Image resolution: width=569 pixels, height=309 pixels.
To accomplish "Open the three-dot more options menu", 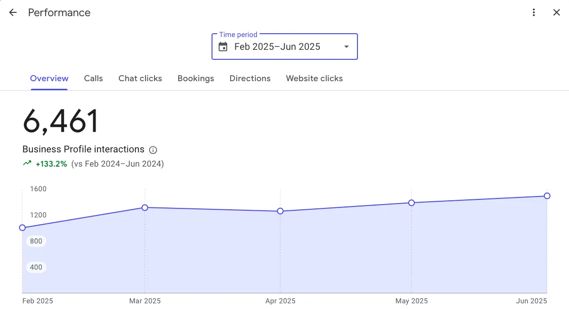I will [x=533, y=13].
